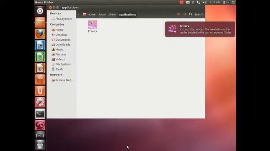Launch LibreOffice Writer from the dock
The image size is (270, 151).
40,45
